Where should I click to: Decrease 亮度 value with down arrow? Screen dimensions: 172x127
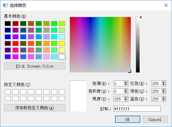(x=126, y=100)
